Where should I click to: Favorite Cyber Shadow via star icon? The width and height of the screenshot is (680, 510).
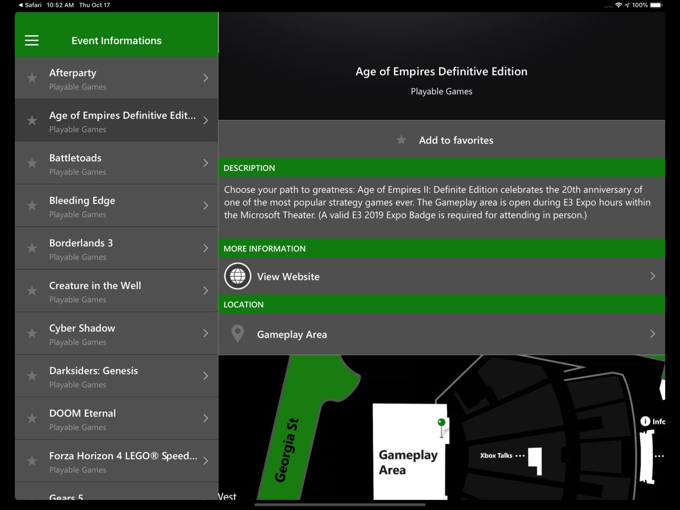click(32, 333)
